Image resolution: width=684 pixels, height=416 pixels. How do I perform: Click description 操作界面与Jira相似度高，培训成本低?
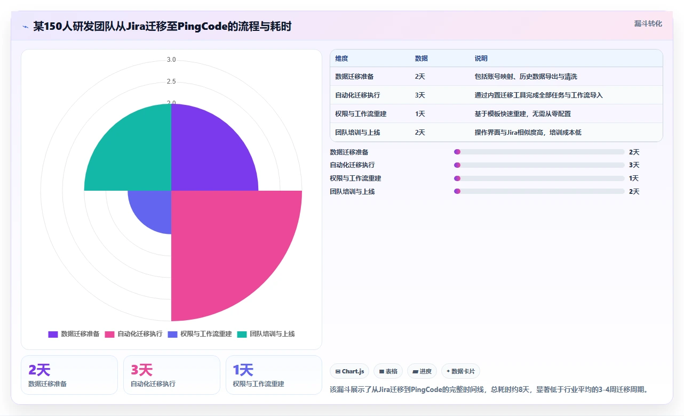pyautogui.click(x=528, y=133)
